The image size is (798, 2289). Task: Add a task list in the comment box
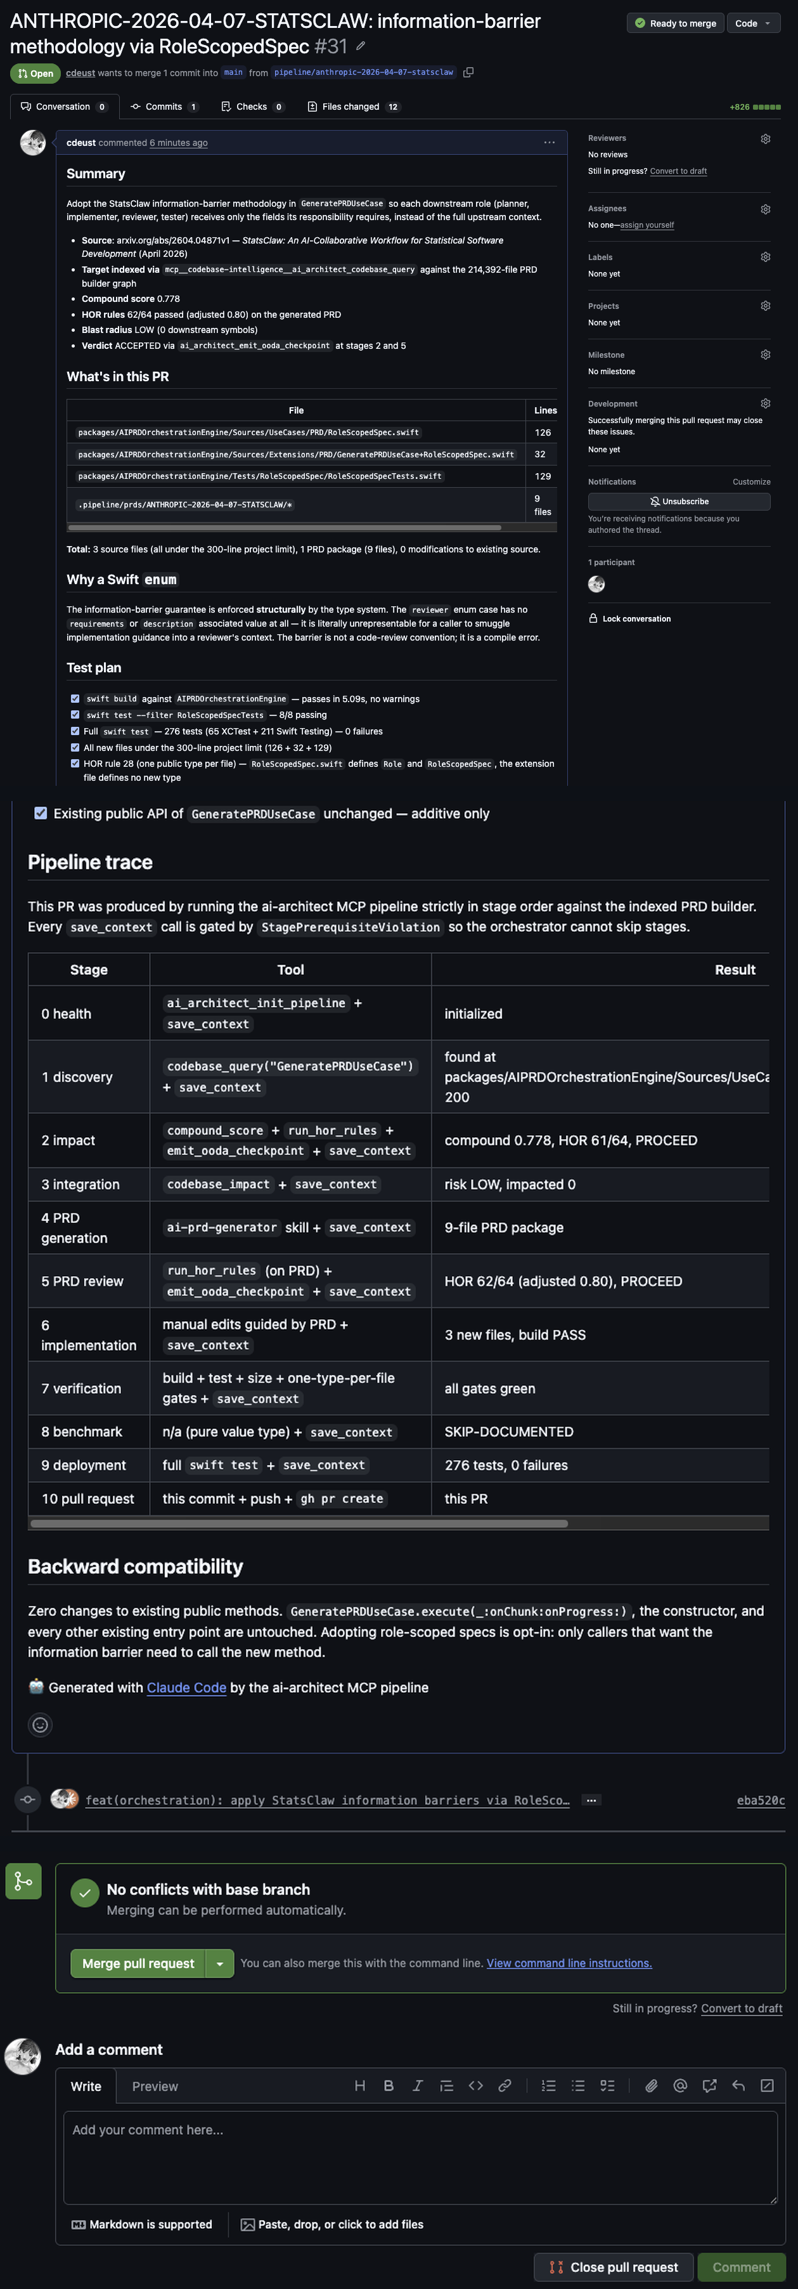[608, 2085]
